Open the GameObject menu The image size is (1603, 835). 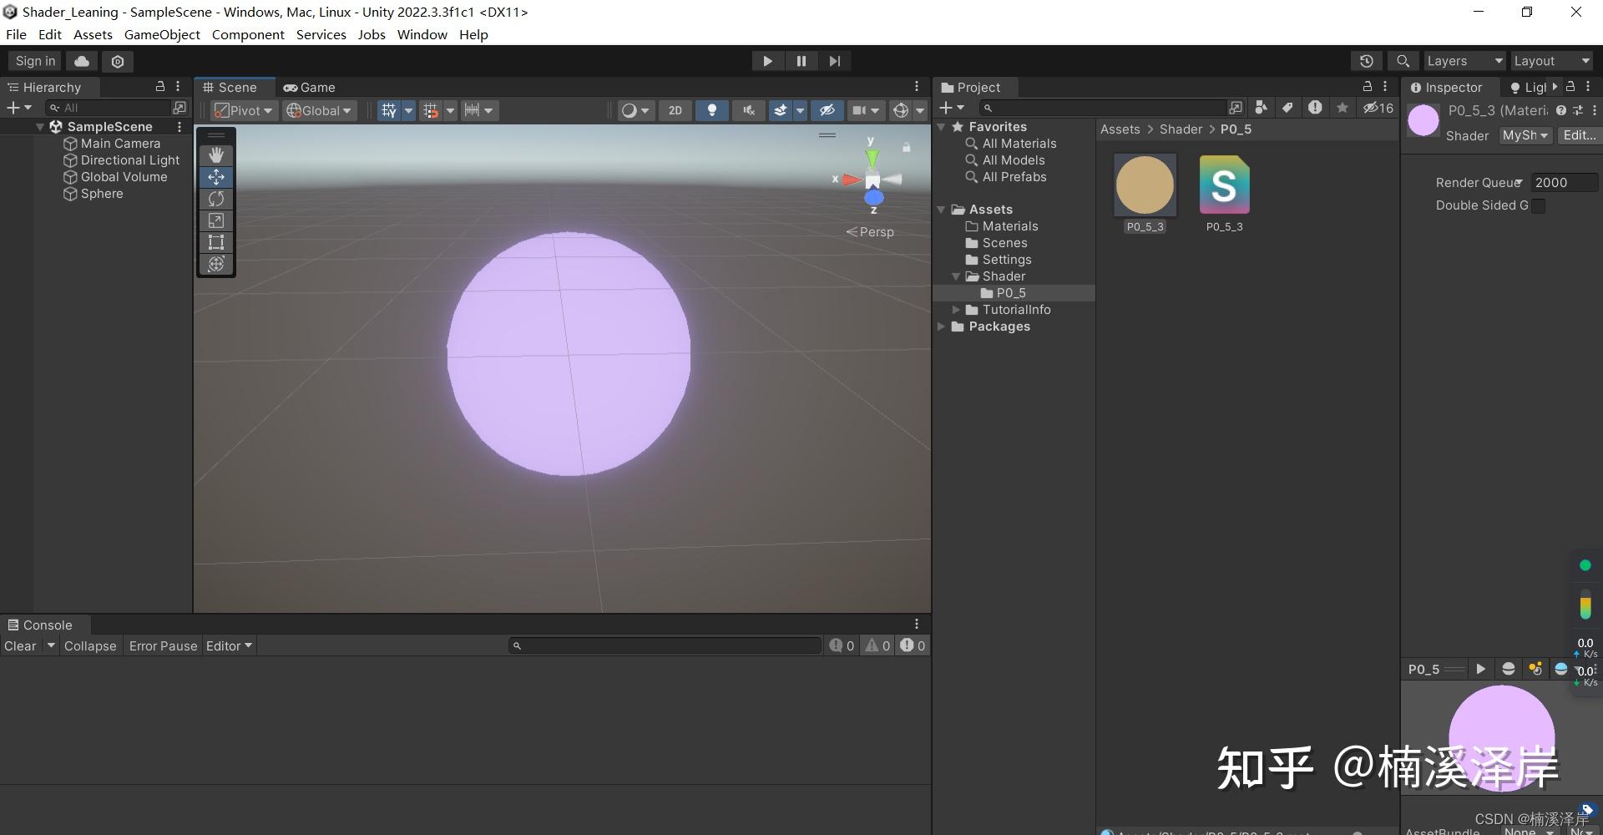pyautogui.click(x=161, y=34)
